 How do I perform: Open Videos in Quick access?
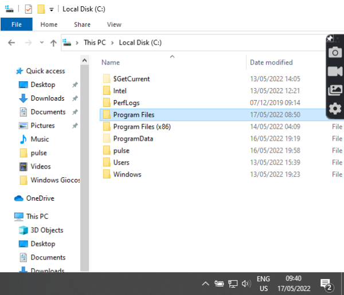41,166
